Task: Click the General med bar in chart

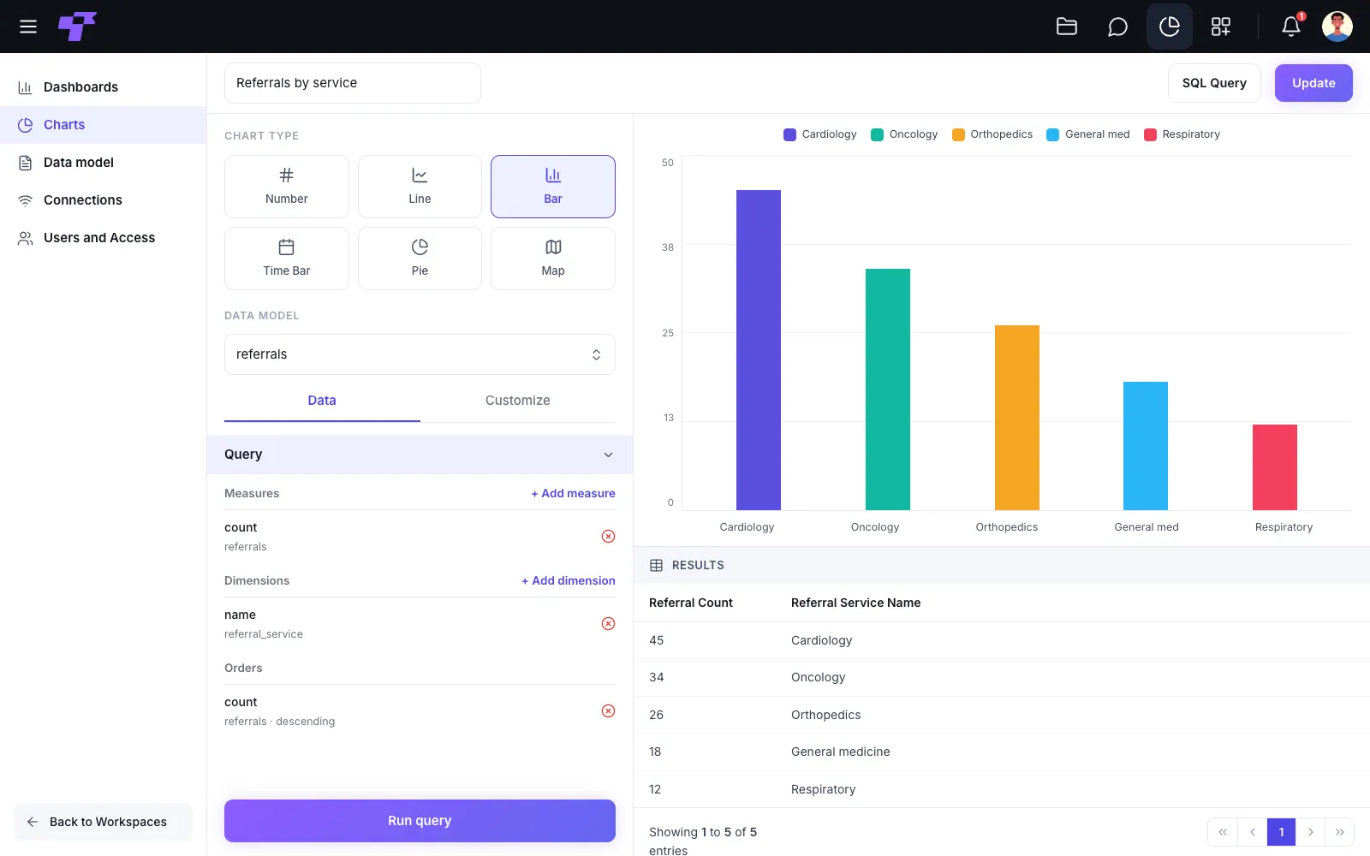Action: point(1146,446)
